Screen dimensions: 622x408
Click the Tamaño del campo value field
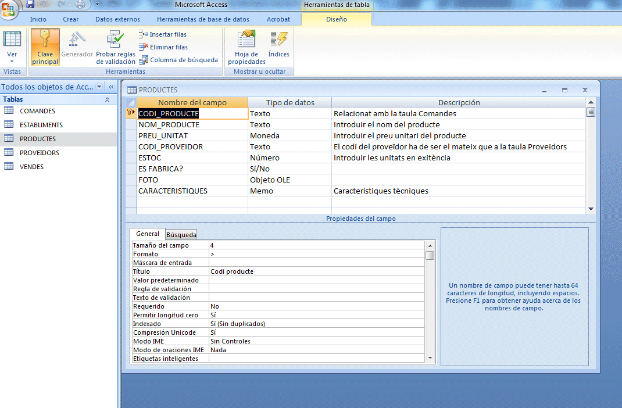(x=317, y=245)
